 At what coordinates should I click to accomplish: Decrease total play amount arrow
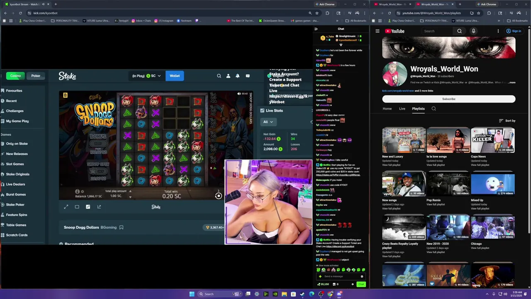click(x=130, y=196)
